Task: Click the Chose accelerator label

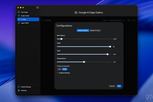Action: 63,66
